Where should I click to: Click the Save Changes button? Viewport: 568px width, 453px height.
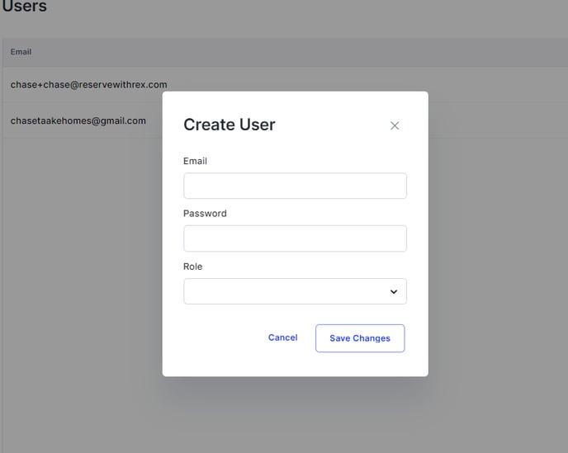[360, 338]
